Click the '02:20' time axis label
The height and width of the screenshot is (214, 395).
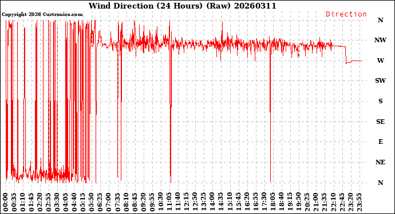click(x=40, y=203)
